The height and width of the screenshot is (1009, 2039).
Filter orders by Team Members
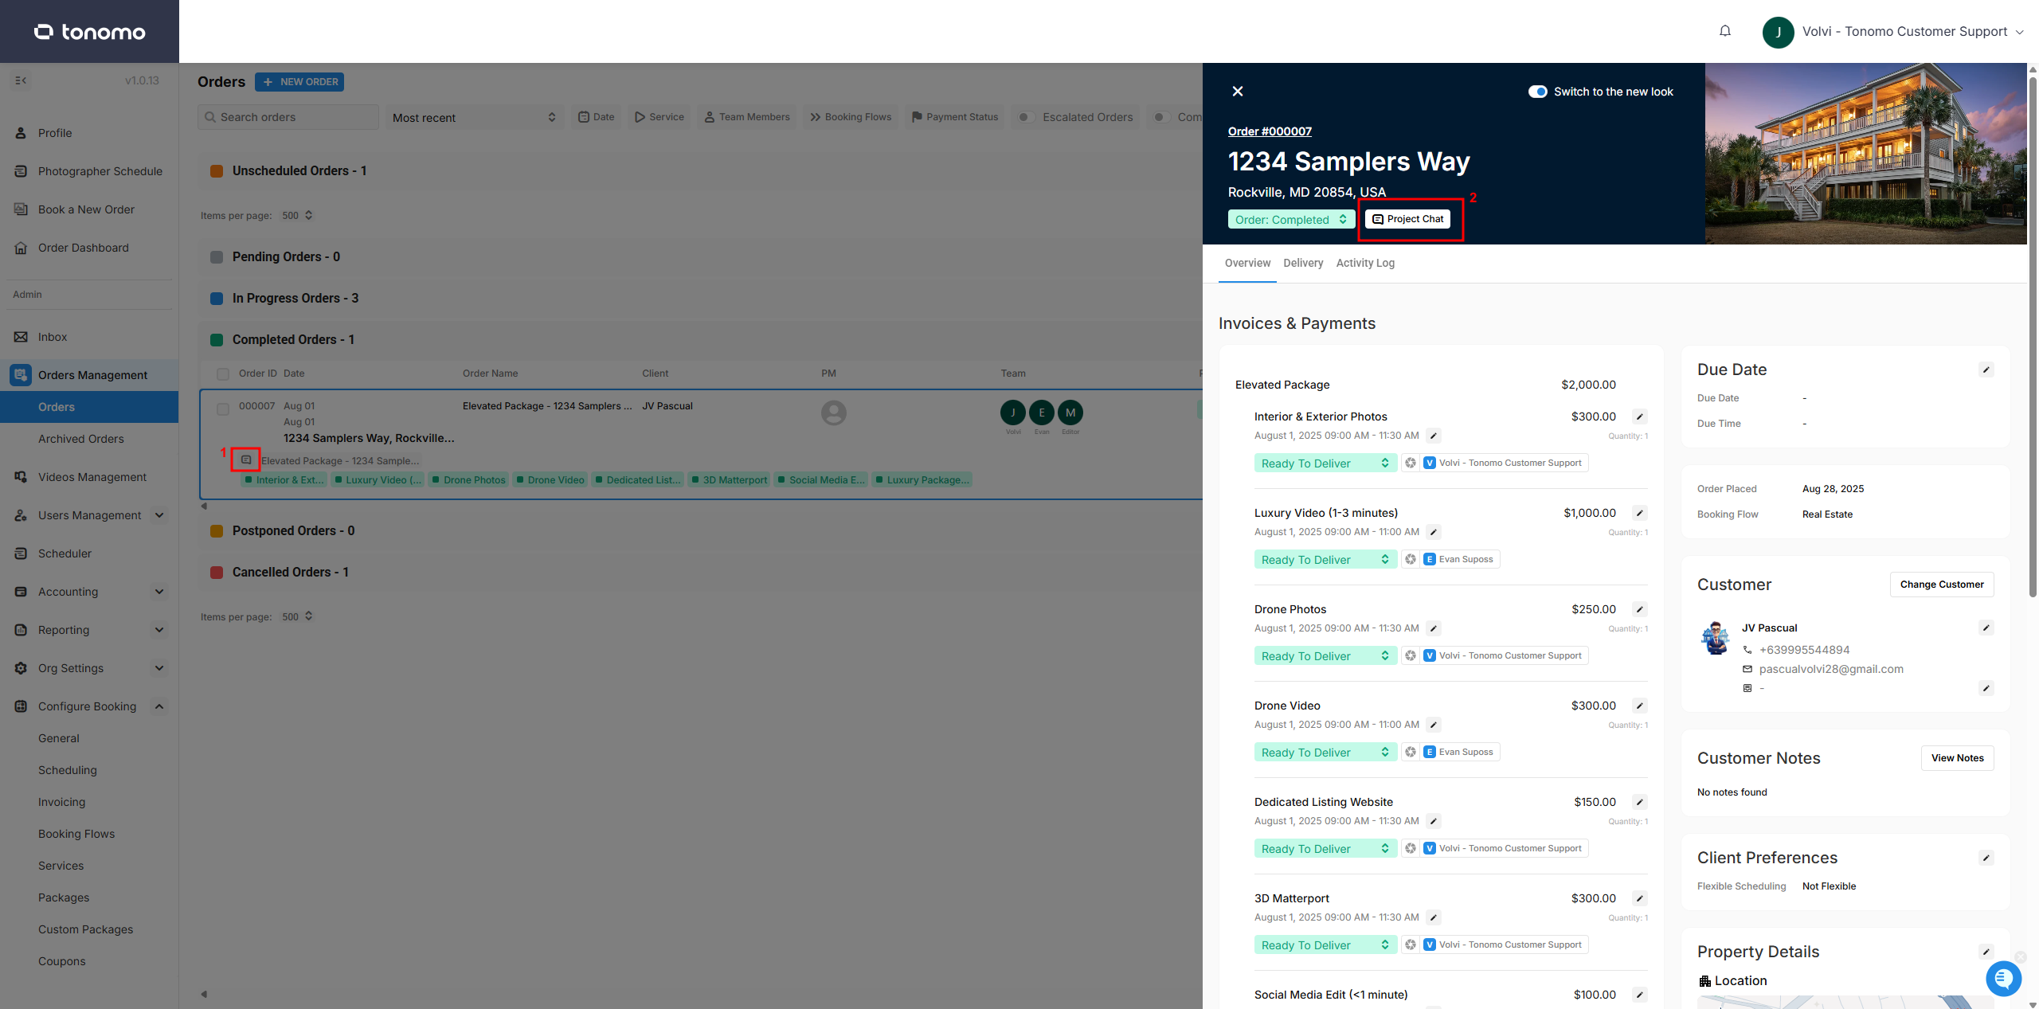pyautogui.click(x=747, y=117)
